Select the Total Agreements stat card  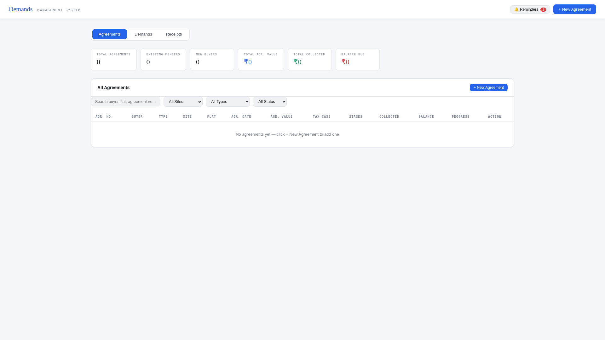point(114,59)
